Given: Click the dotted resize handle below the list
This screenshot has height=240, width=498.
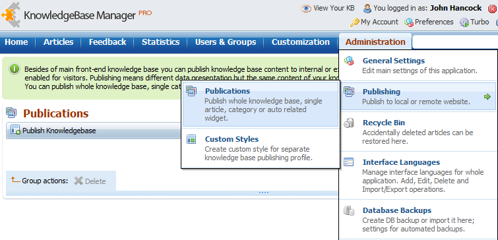Looking at the screenshot, I should click(x=264, y=193).
